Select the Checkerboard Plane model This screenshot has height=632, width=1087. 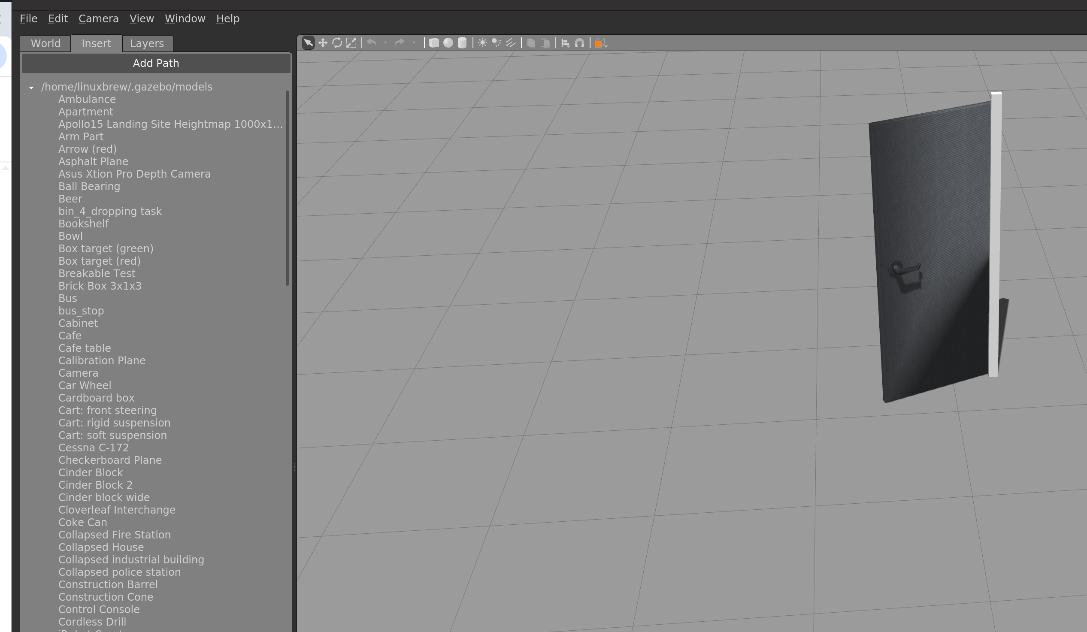(x=110, y=460)
